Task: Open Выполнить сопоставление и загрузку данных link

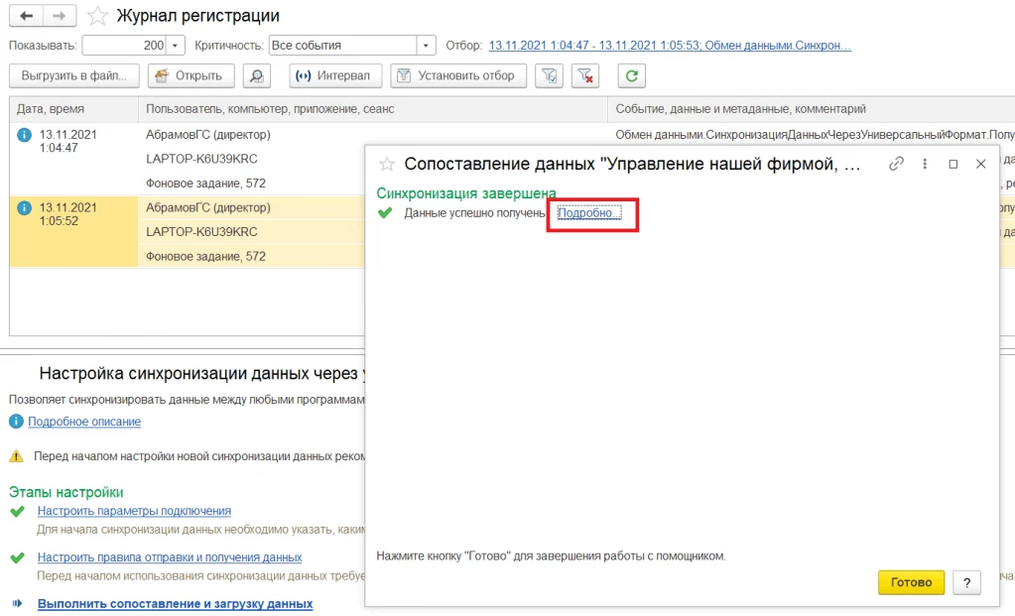Action: (x=175, y=604)
